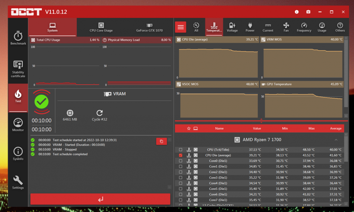The height and width of the screenshot is (212, 354).
Task: Tick the CPU (Tctl/Tdie) checkbox
Action: tap(180, 150)
